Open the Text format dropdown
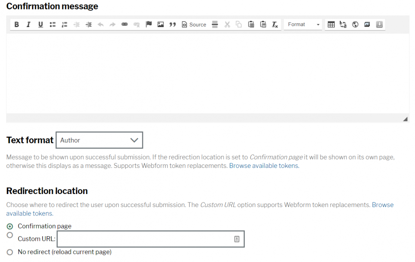Image resolution: width=415 pixels, height=262 pixels. click(99, 140)
